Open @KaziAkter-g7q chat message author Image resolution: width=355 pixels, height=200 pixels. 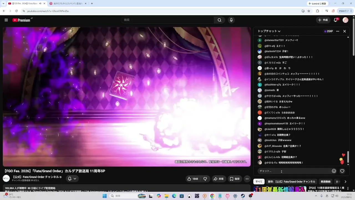coord(273,85)
